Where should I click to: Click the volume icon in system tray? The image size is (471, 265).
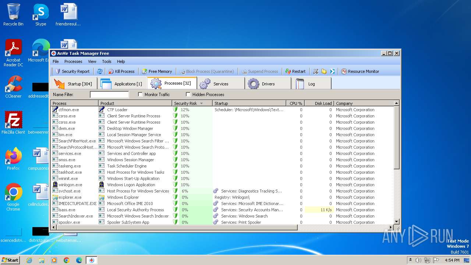(418, 260)
